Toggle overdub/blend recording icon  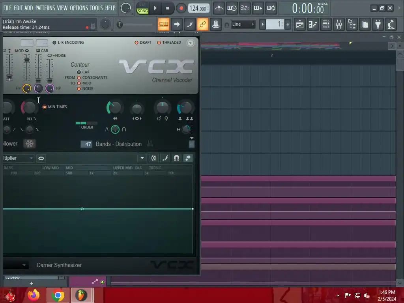click(x=258, y=8)
